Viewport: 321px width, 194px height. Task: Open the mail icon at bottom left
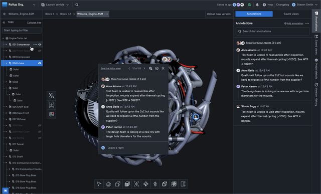tap(6, 190)
